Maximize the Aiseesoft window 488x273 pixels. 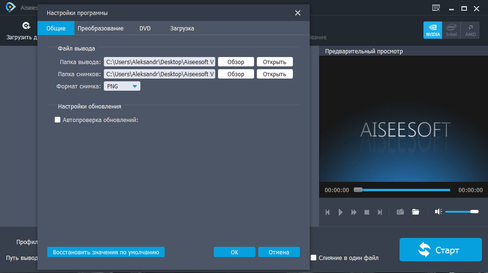coord(464,9)
